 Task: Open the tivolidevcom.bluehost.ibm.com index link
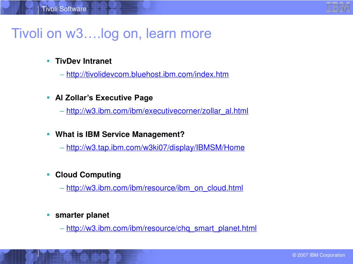(148, 74)
